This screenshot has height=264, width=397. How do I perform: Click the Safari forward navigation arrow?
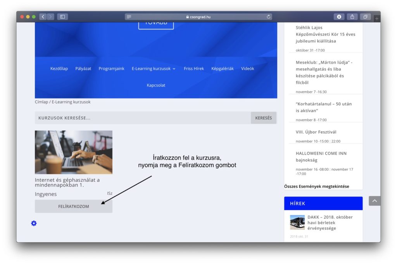point(50,17)
